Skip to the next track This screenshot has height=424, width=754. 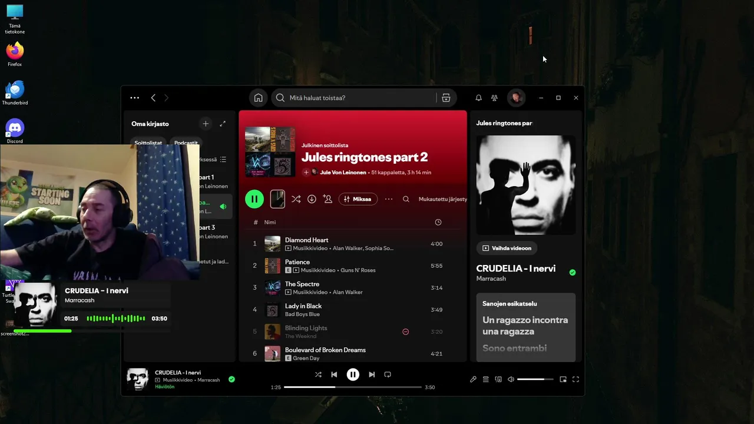372,375
